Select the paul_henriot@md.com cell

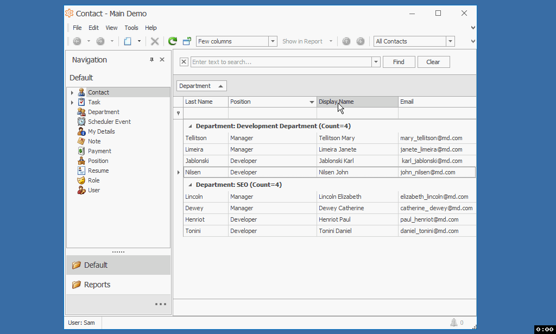tap(437, 219)
